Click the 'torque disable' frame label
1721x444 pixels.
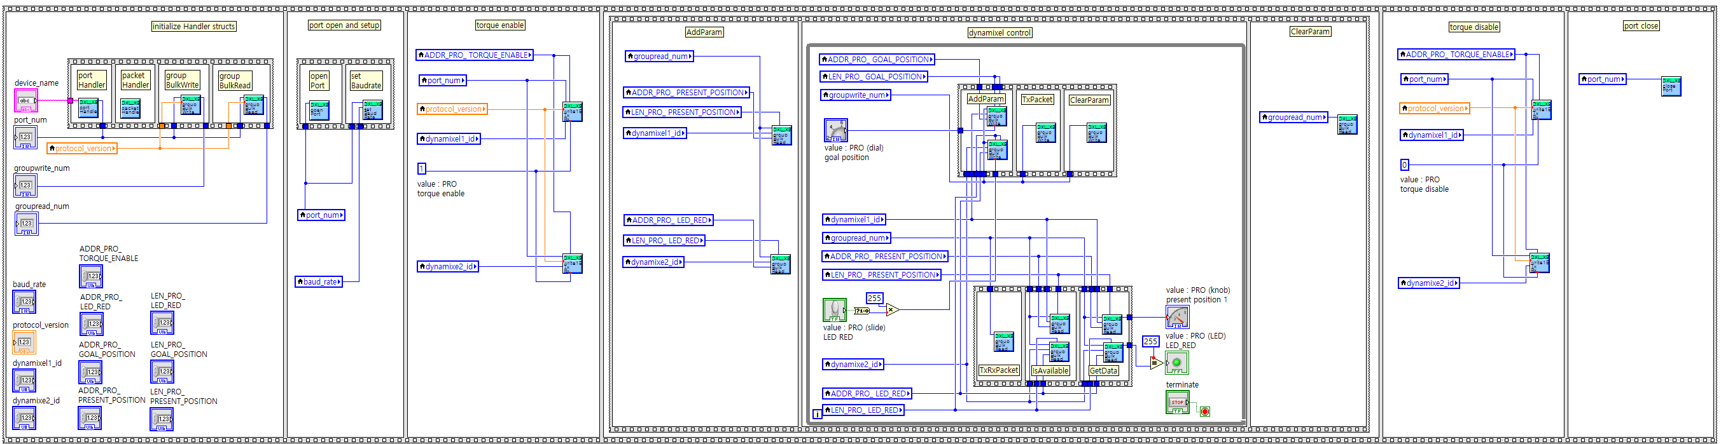[x=1474, y=27]
